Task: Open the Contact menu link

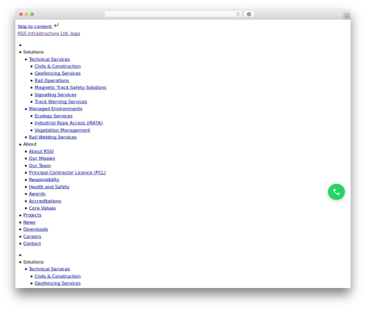Action: pyautogui.click(x=32, y=243)
